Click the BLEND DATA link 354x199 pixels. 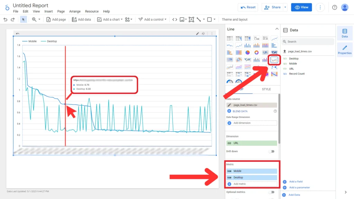click(240, 111)
